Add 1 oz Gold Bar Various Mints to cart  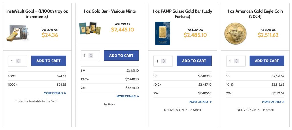121,55
